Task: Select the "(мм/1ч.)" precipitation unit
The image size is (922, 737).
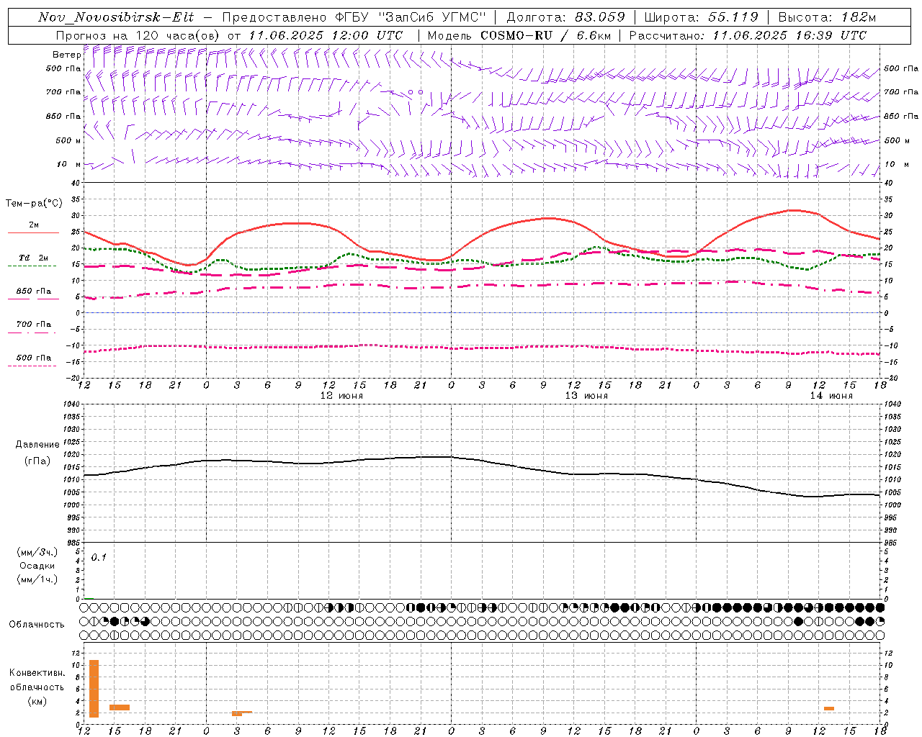Action: 37,579
